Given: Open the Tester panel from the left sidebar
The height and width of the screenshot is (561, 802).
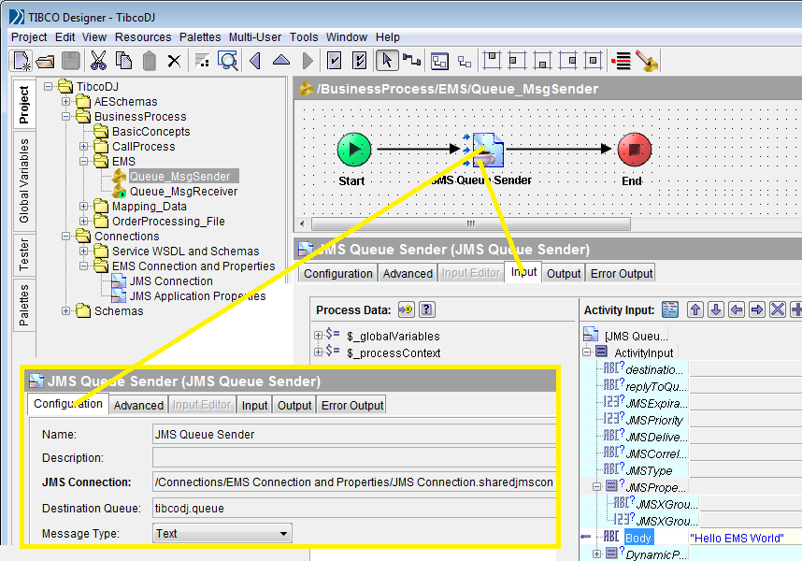Looking at the screenshot, I should (x=22, y=253).
